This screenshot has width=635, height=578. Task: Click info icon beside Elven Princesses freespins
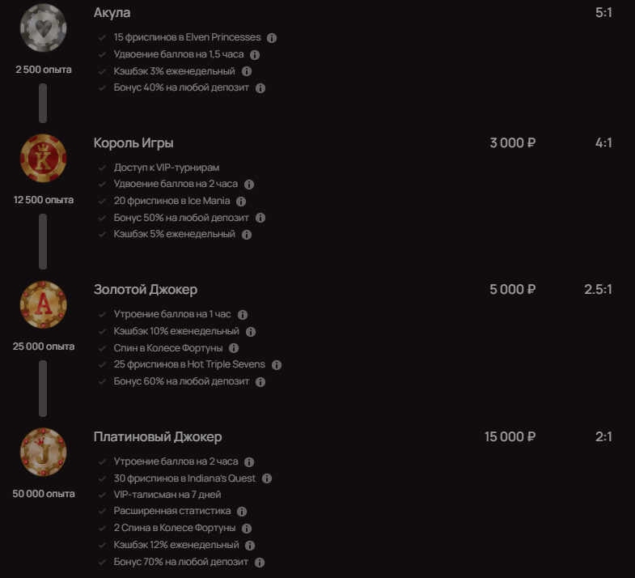click(272, 38)
